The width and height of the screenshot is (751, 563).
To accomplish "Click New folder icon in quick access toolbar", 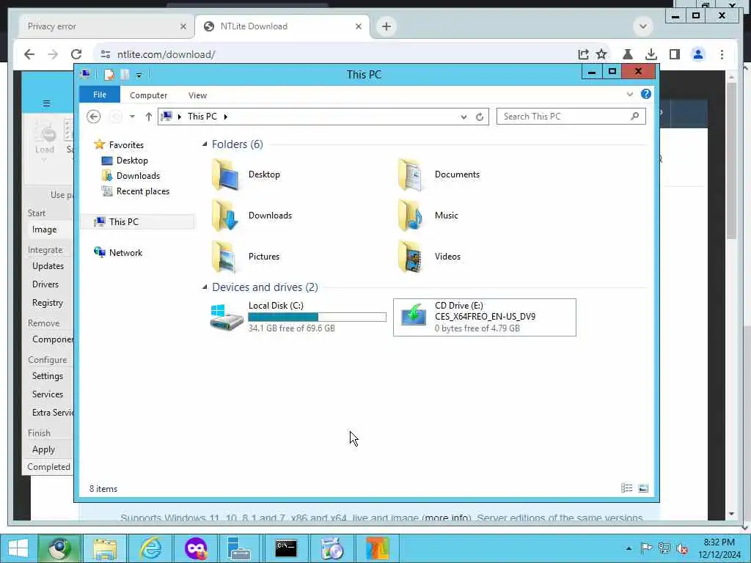I will (x=125, y=75).
